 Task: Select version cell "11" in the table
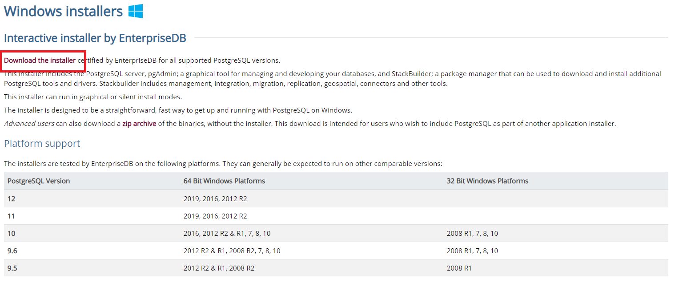coord(12,216)
